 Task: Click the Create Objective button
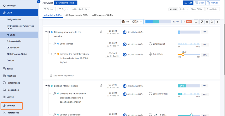[x=65, y=3]
